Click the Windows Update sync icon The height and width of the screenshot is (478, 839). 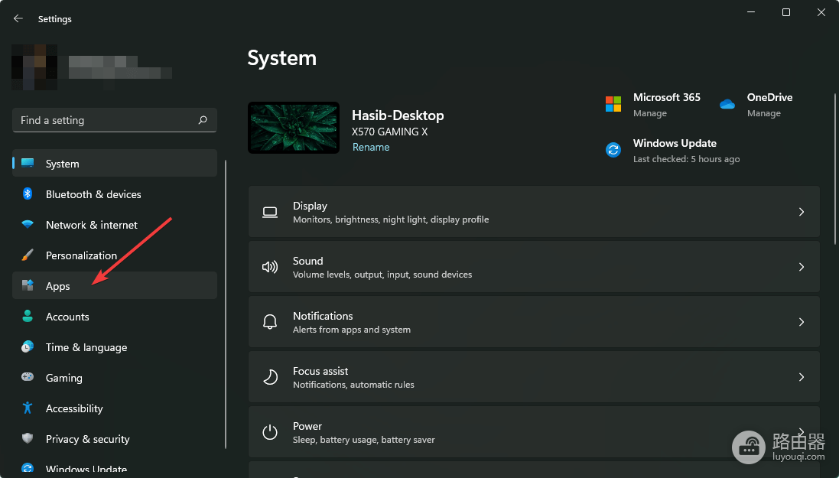pos(613,150)
